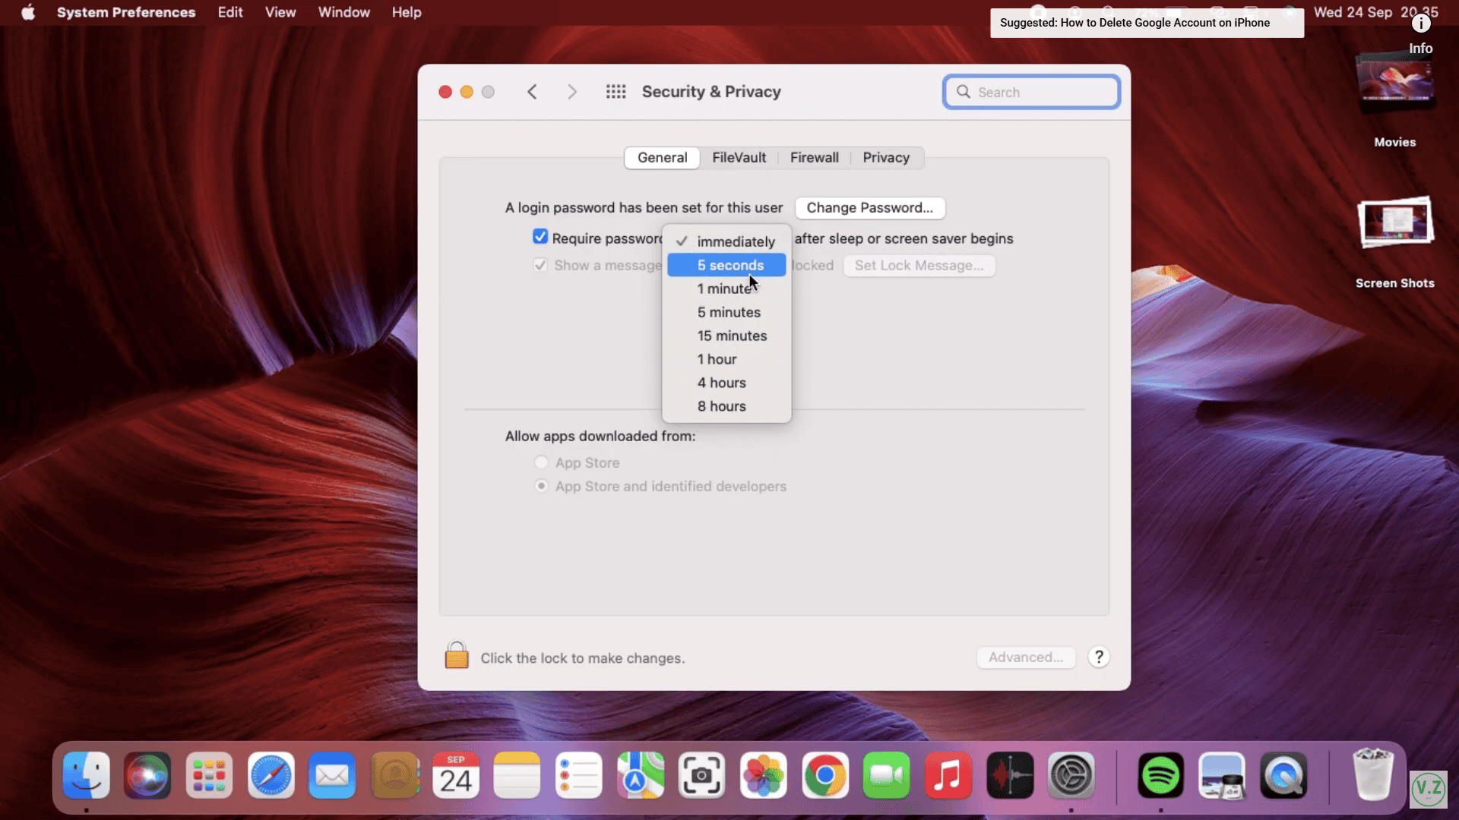Choose 4 hours delay option
The height and width of the screenshot is (820, 1459).
pyautogui.click(x=726, y=383)
